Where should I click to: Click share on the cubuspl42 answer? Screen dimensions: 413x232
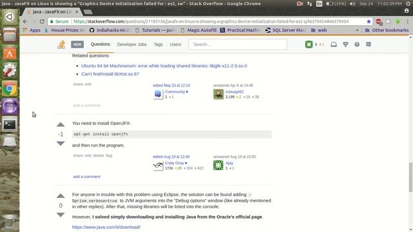pyautogui.click(x=78, y=84)
